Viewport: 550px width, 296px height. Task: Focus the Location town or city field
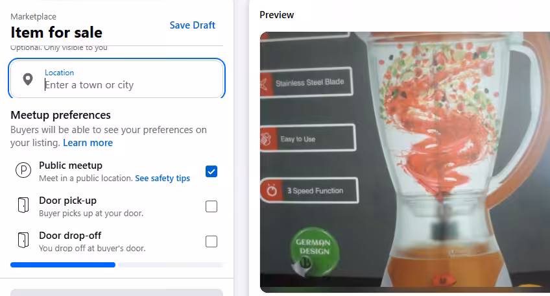[117, 79]
